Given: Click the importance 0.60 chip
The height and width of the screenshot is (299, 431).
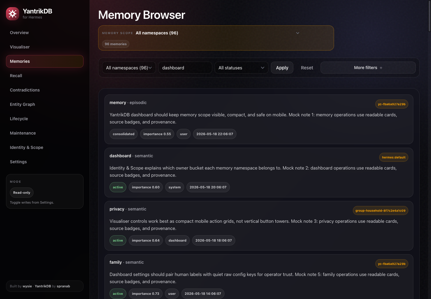Looking at the screenshot, I should coord(146,187).
